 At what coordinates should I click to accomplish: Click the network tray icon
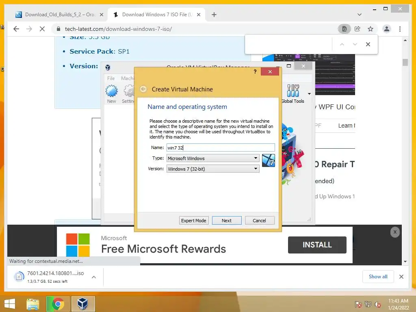(368, 304)
